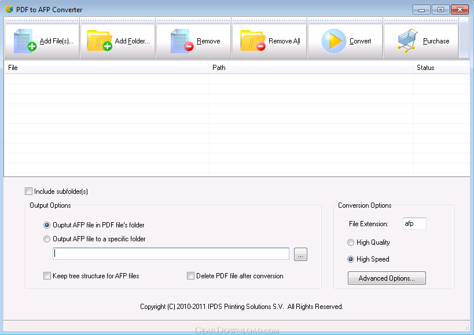Sort the list by the Path column header
The height and width of the screenshot is (335, 474).
pyautogui.click(x=311, y=68)
